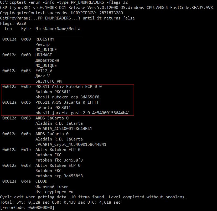Click 'ARDS JaCarta 0' in the 0x0b row
This screenshot has height=211, width=217.
(52, 134)
